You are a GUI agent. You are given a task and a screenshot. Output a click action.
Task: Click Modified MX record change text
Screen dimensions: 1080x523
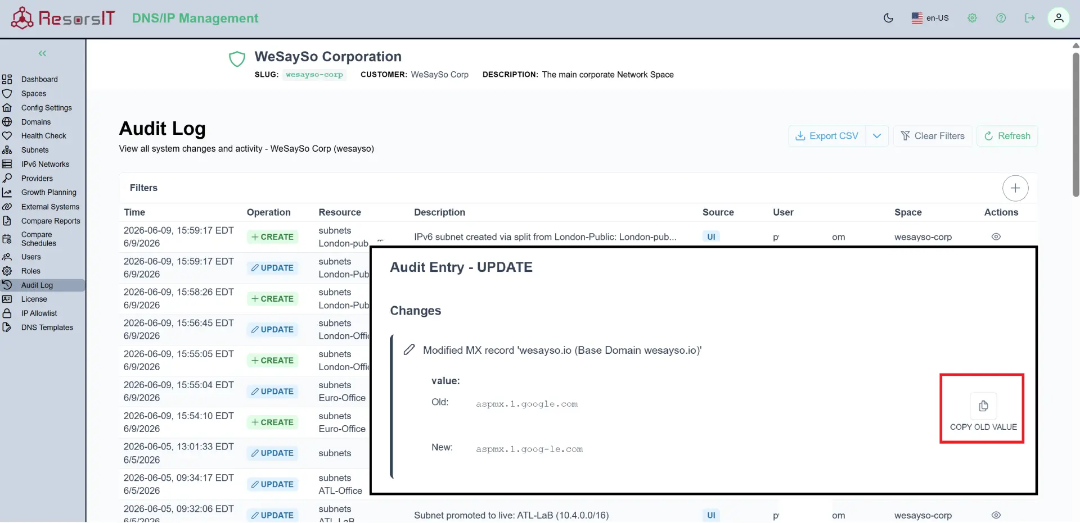point(562,351)
